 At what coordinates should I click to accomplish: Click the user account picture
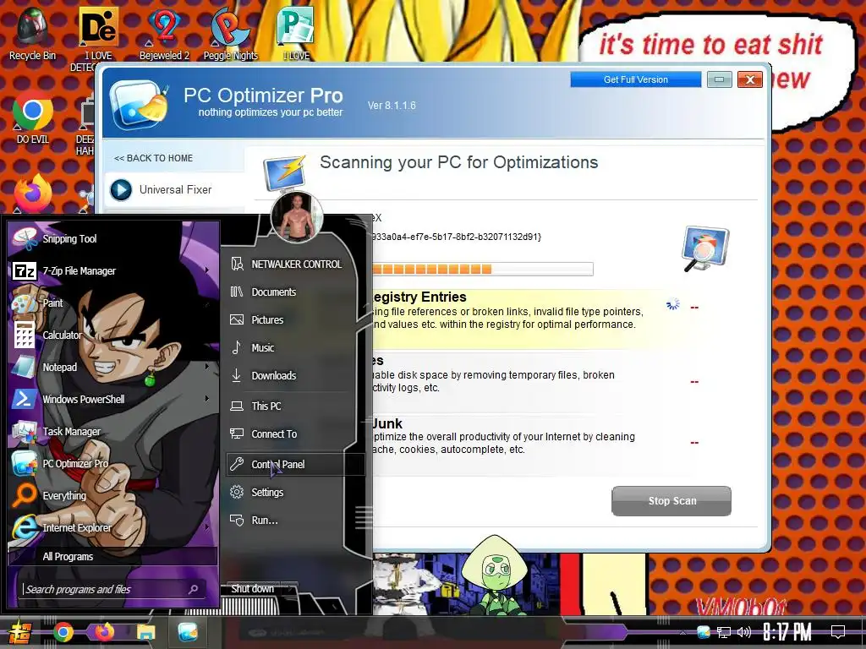point(297,218)
